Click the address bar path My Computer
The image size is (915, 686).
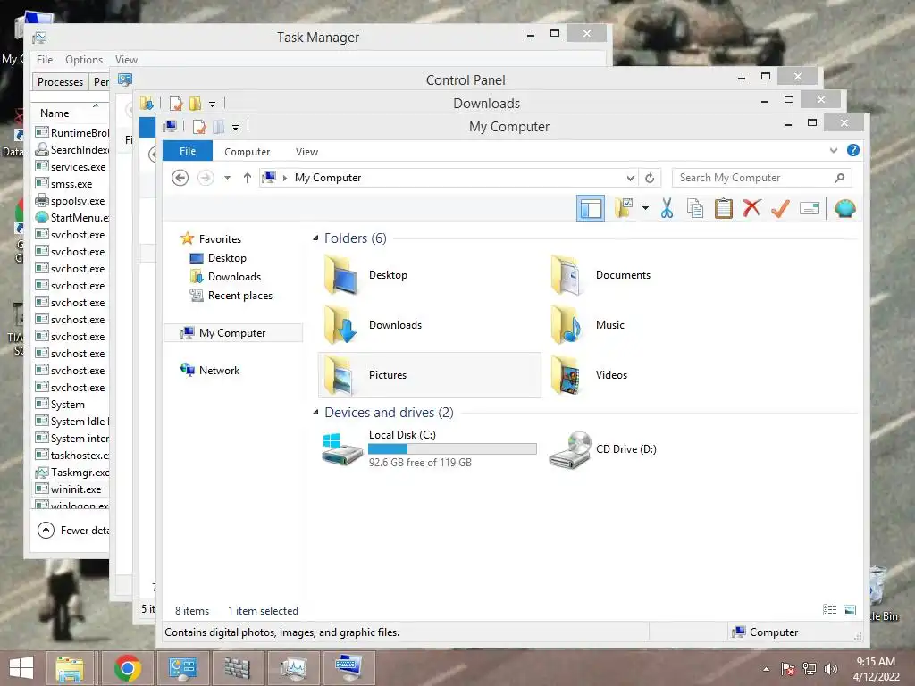coord(328,178)
